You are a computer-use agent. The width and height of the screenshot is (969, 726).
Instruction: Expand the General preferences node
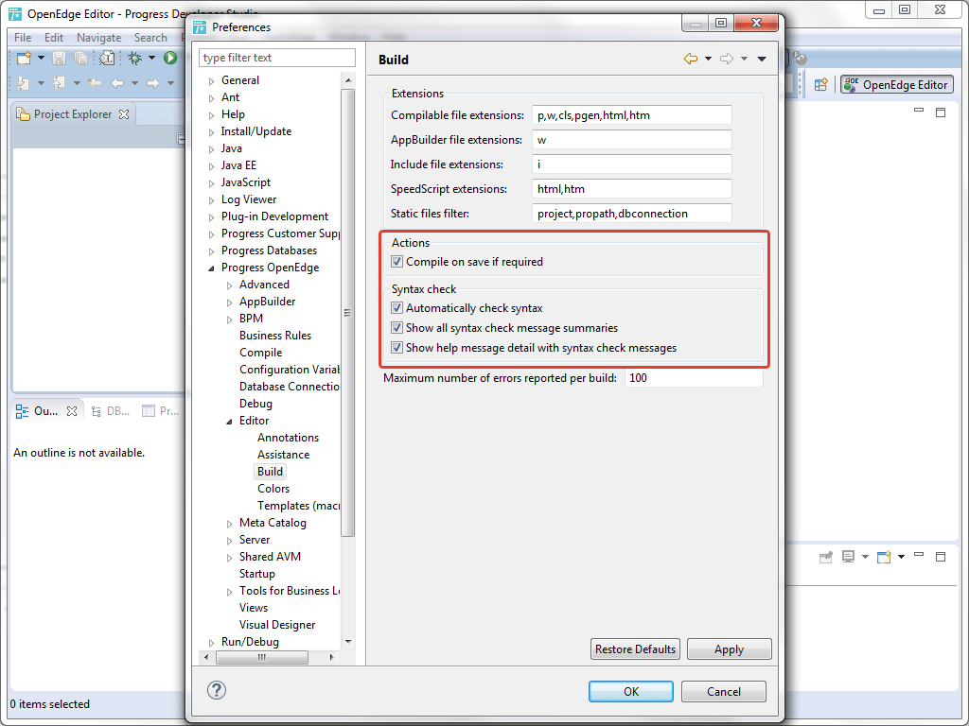tap(211, 81)
